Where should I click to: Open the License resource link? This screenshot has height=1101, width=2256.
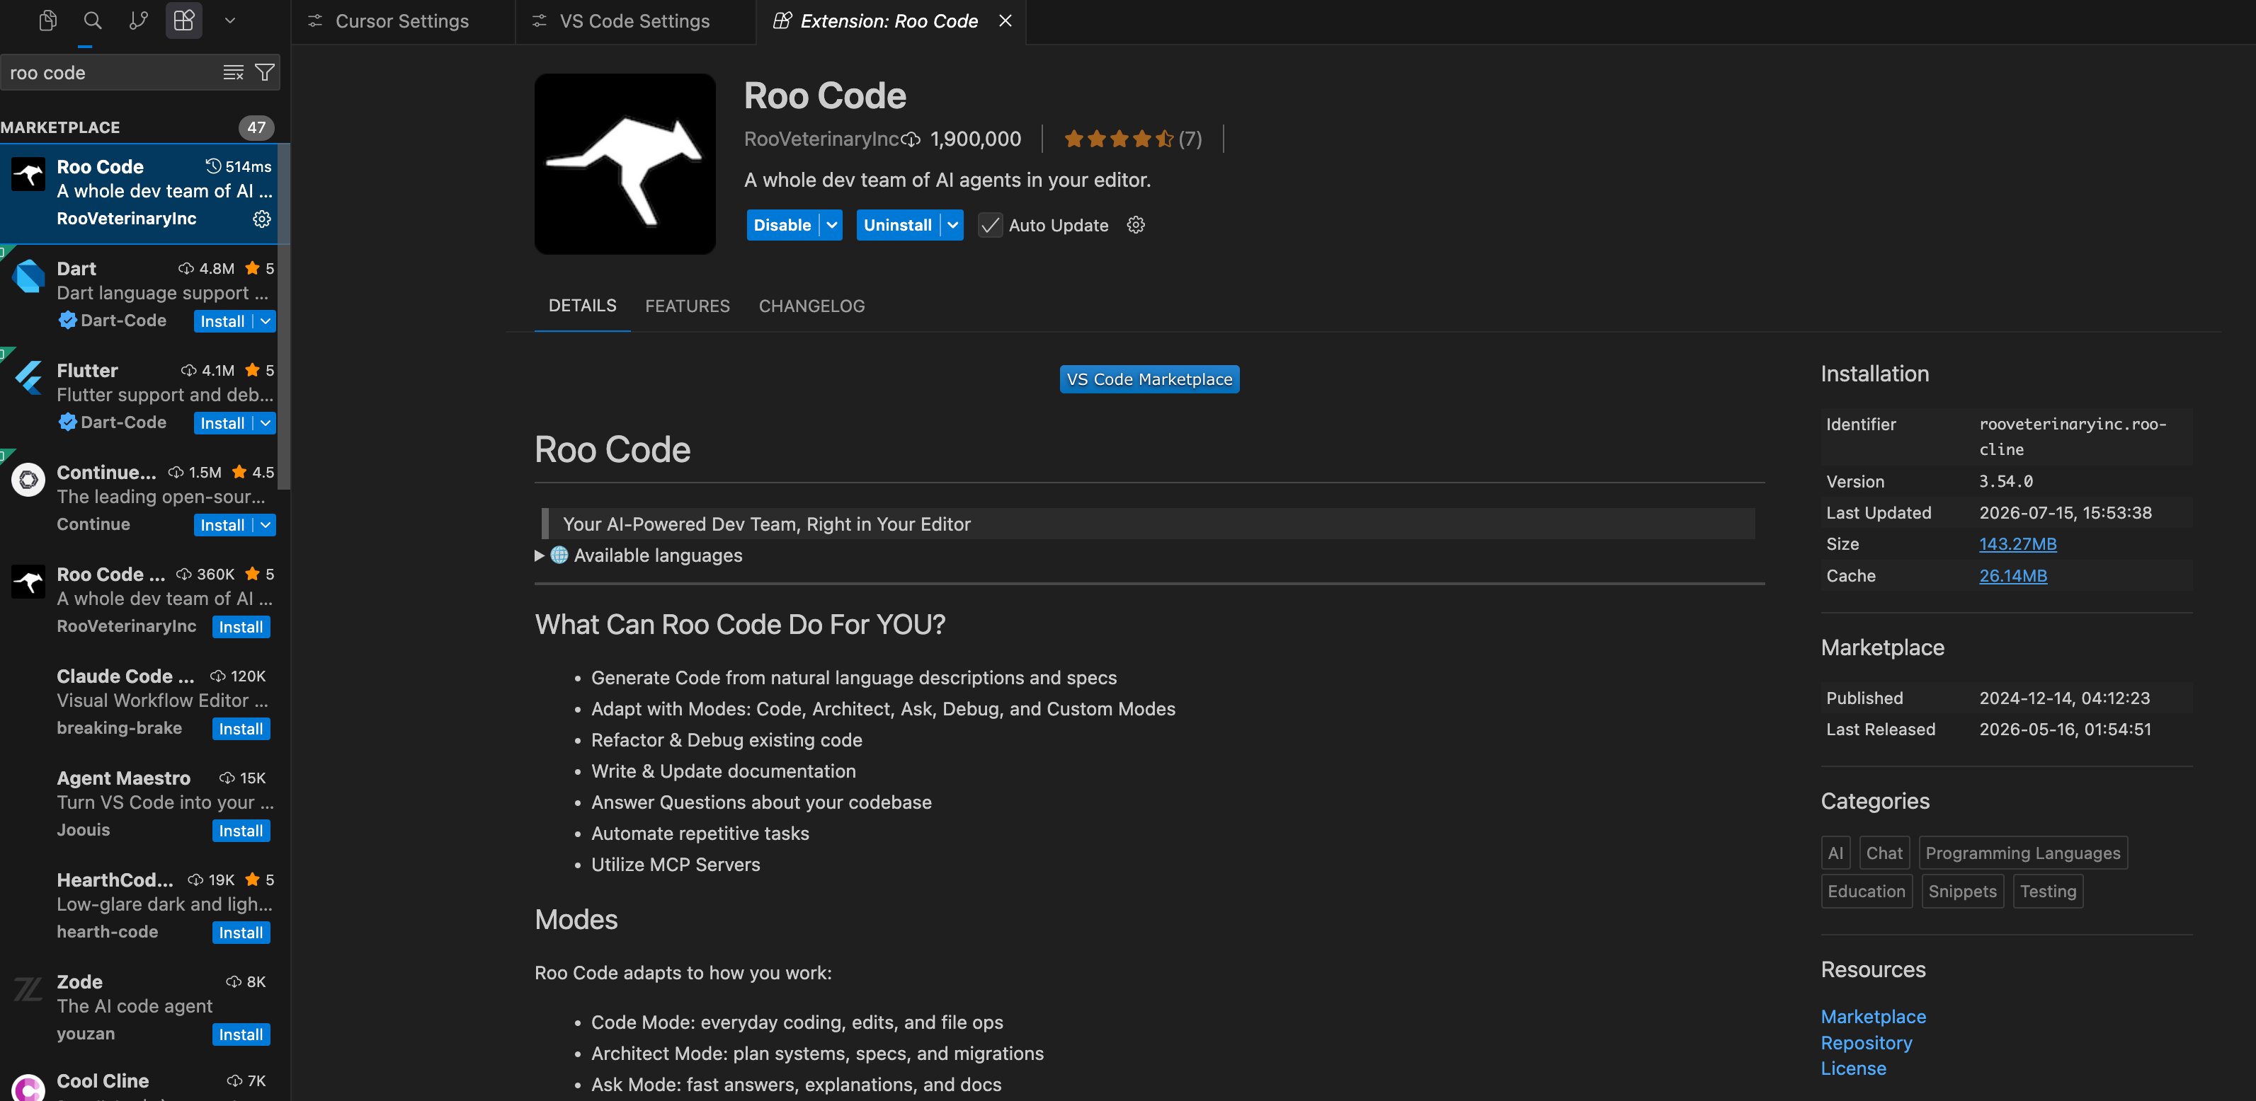click(x=1853, y=1068)
